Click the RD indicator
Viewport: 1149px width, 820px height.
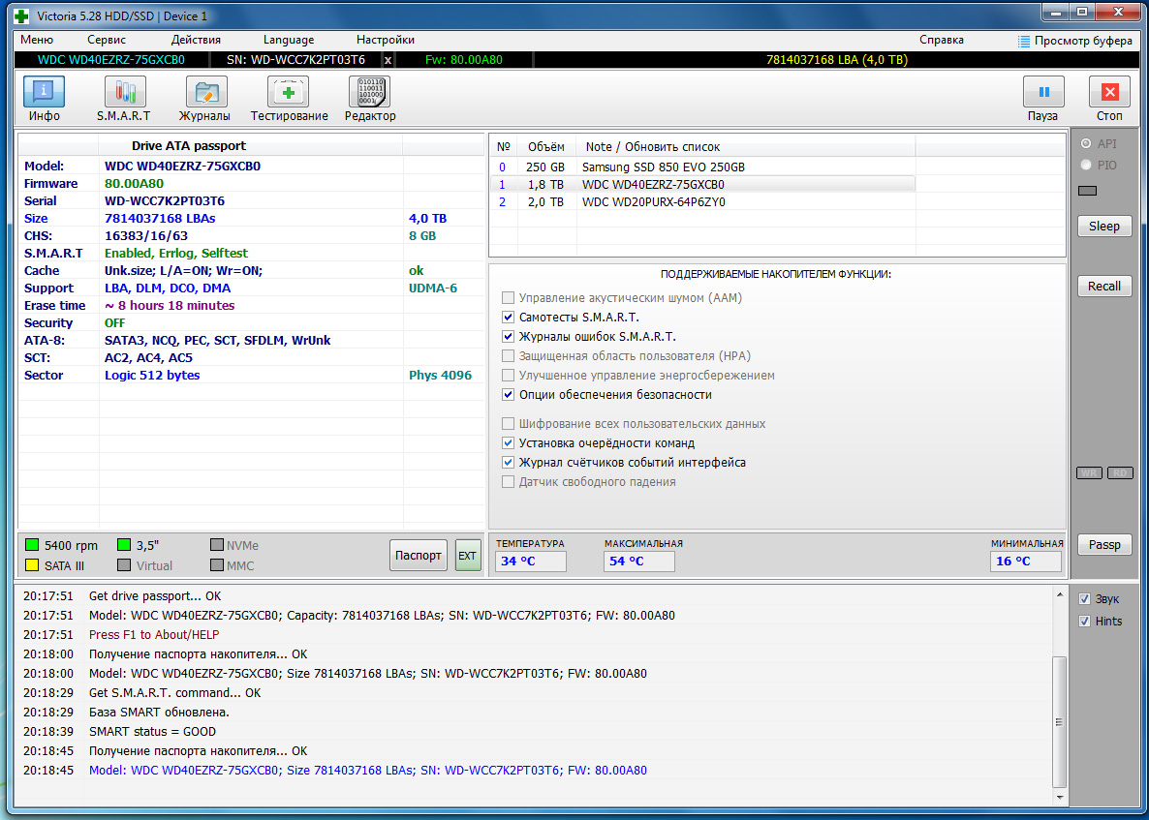tap(1121, 473)
